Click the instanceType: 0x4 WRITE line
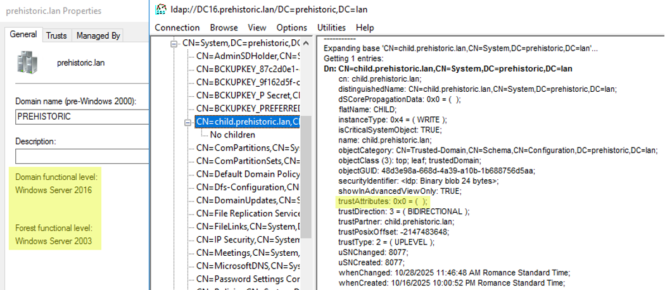665x290 pixels. point(393,119)
